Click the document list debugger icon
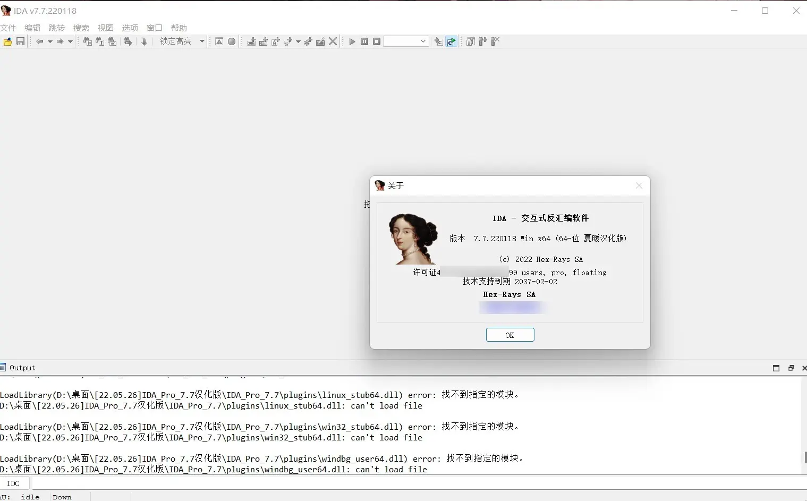This screenshot has height=501, width=807. coord(471,41)
